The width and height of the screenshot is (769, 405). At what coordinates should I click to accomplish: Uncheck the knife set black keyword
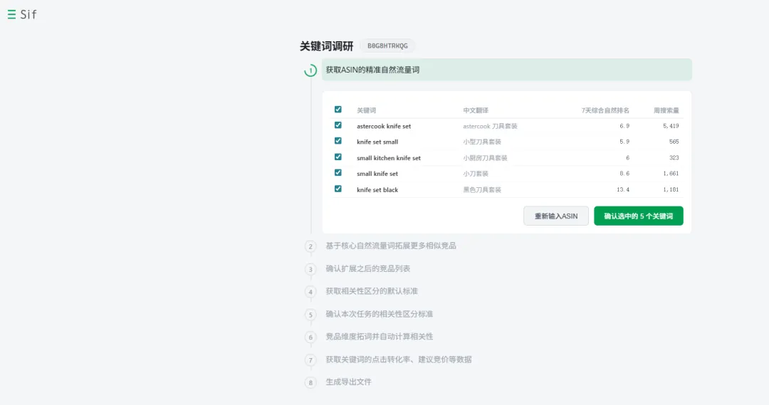(338, 189)
